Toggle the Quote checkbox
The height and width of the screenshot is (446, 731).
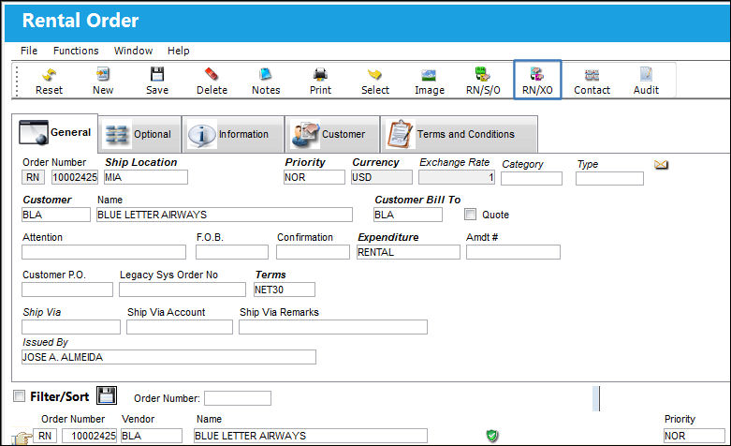tap(471, 215)
